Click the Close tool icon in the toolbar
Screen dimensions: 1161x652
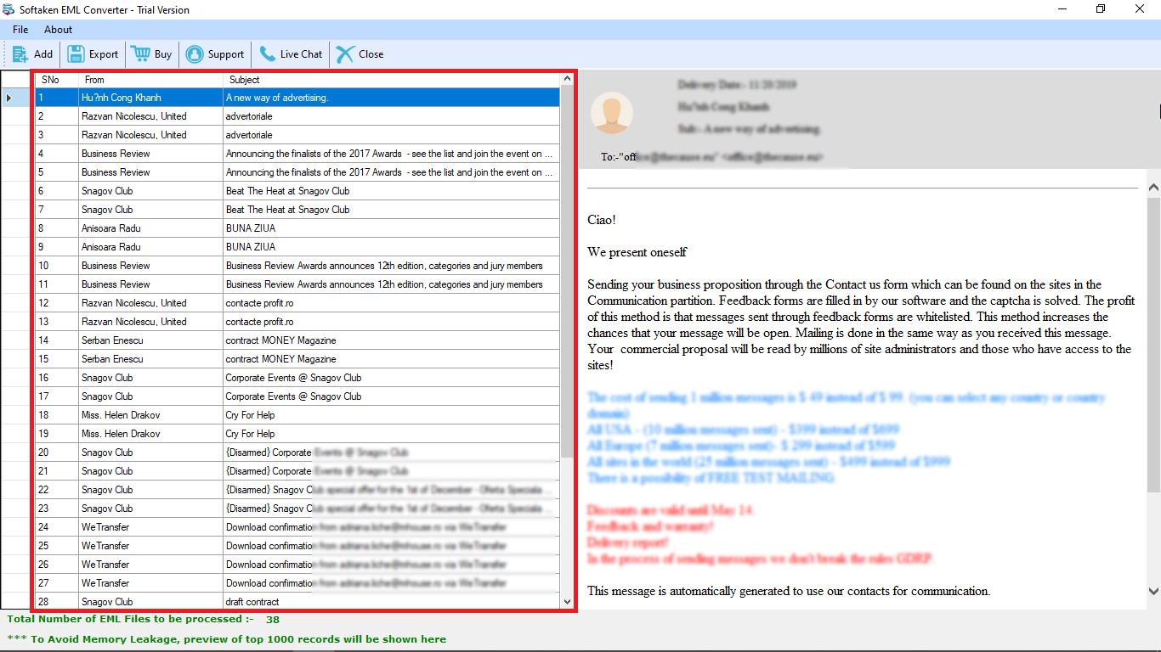(x=345, y=54)
